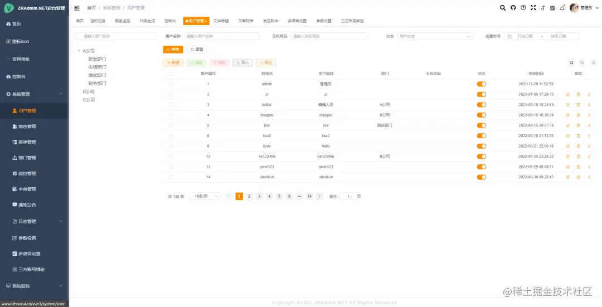This screenshot has width=602, height=307.
Task: Go to page 3 in pagination
Action: (259, 197)
